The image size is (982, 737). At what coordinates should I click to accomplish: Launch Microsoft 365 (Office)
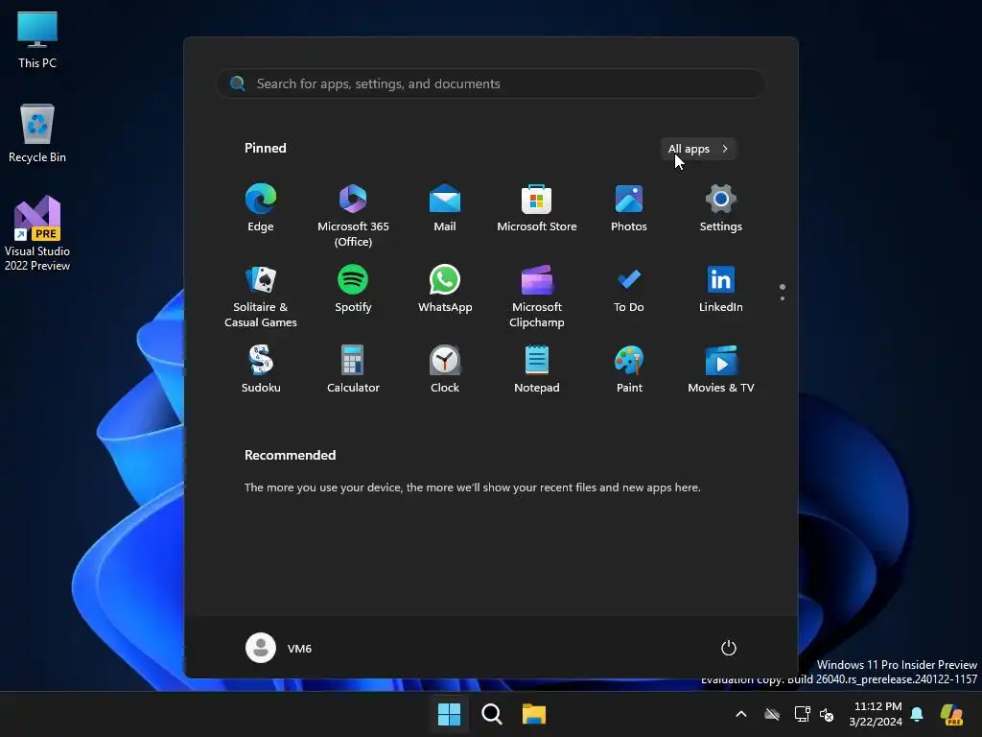(353, 215)
